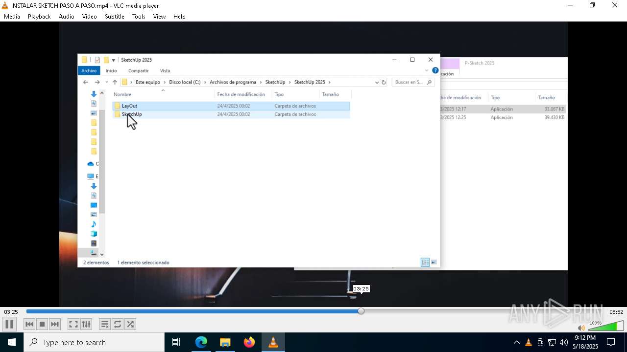Toggle remaining time on the 05:52 label
Viewport: 627px width, 352px height.
616,312
